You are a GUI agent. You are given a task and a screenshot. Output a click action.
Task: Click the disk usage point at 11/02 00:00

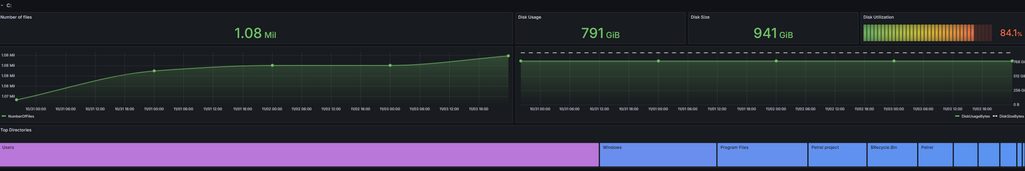click(776, 61)
